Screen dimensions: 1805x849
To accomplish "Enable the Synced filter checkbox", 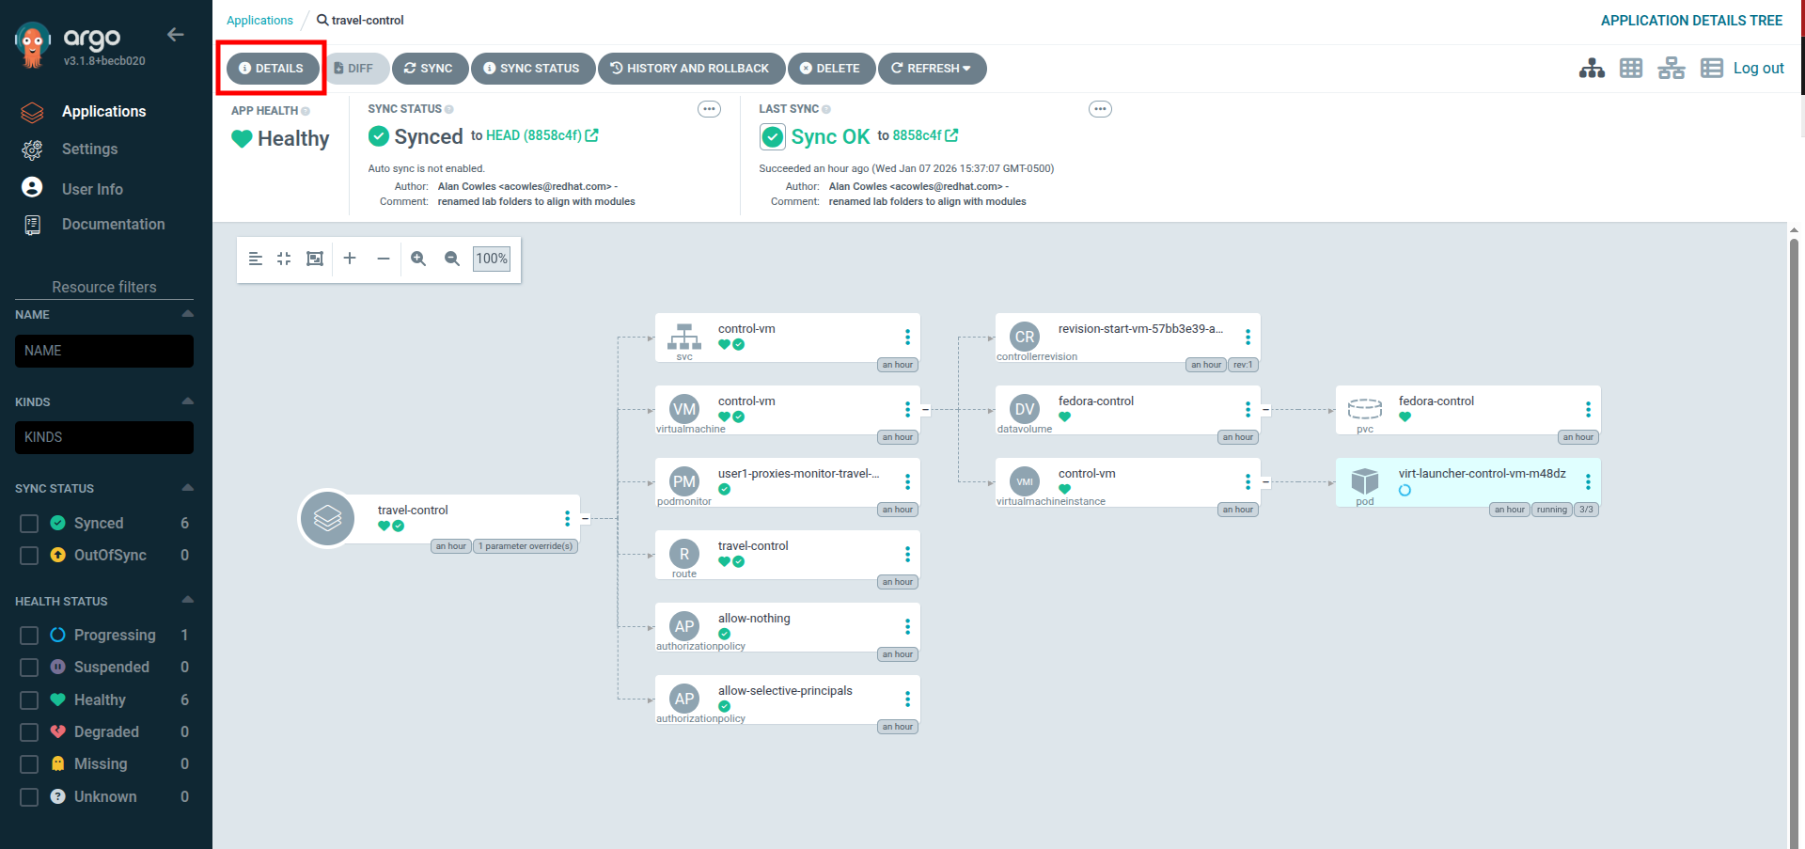I will pyautogui.click(x=29, y=524).
